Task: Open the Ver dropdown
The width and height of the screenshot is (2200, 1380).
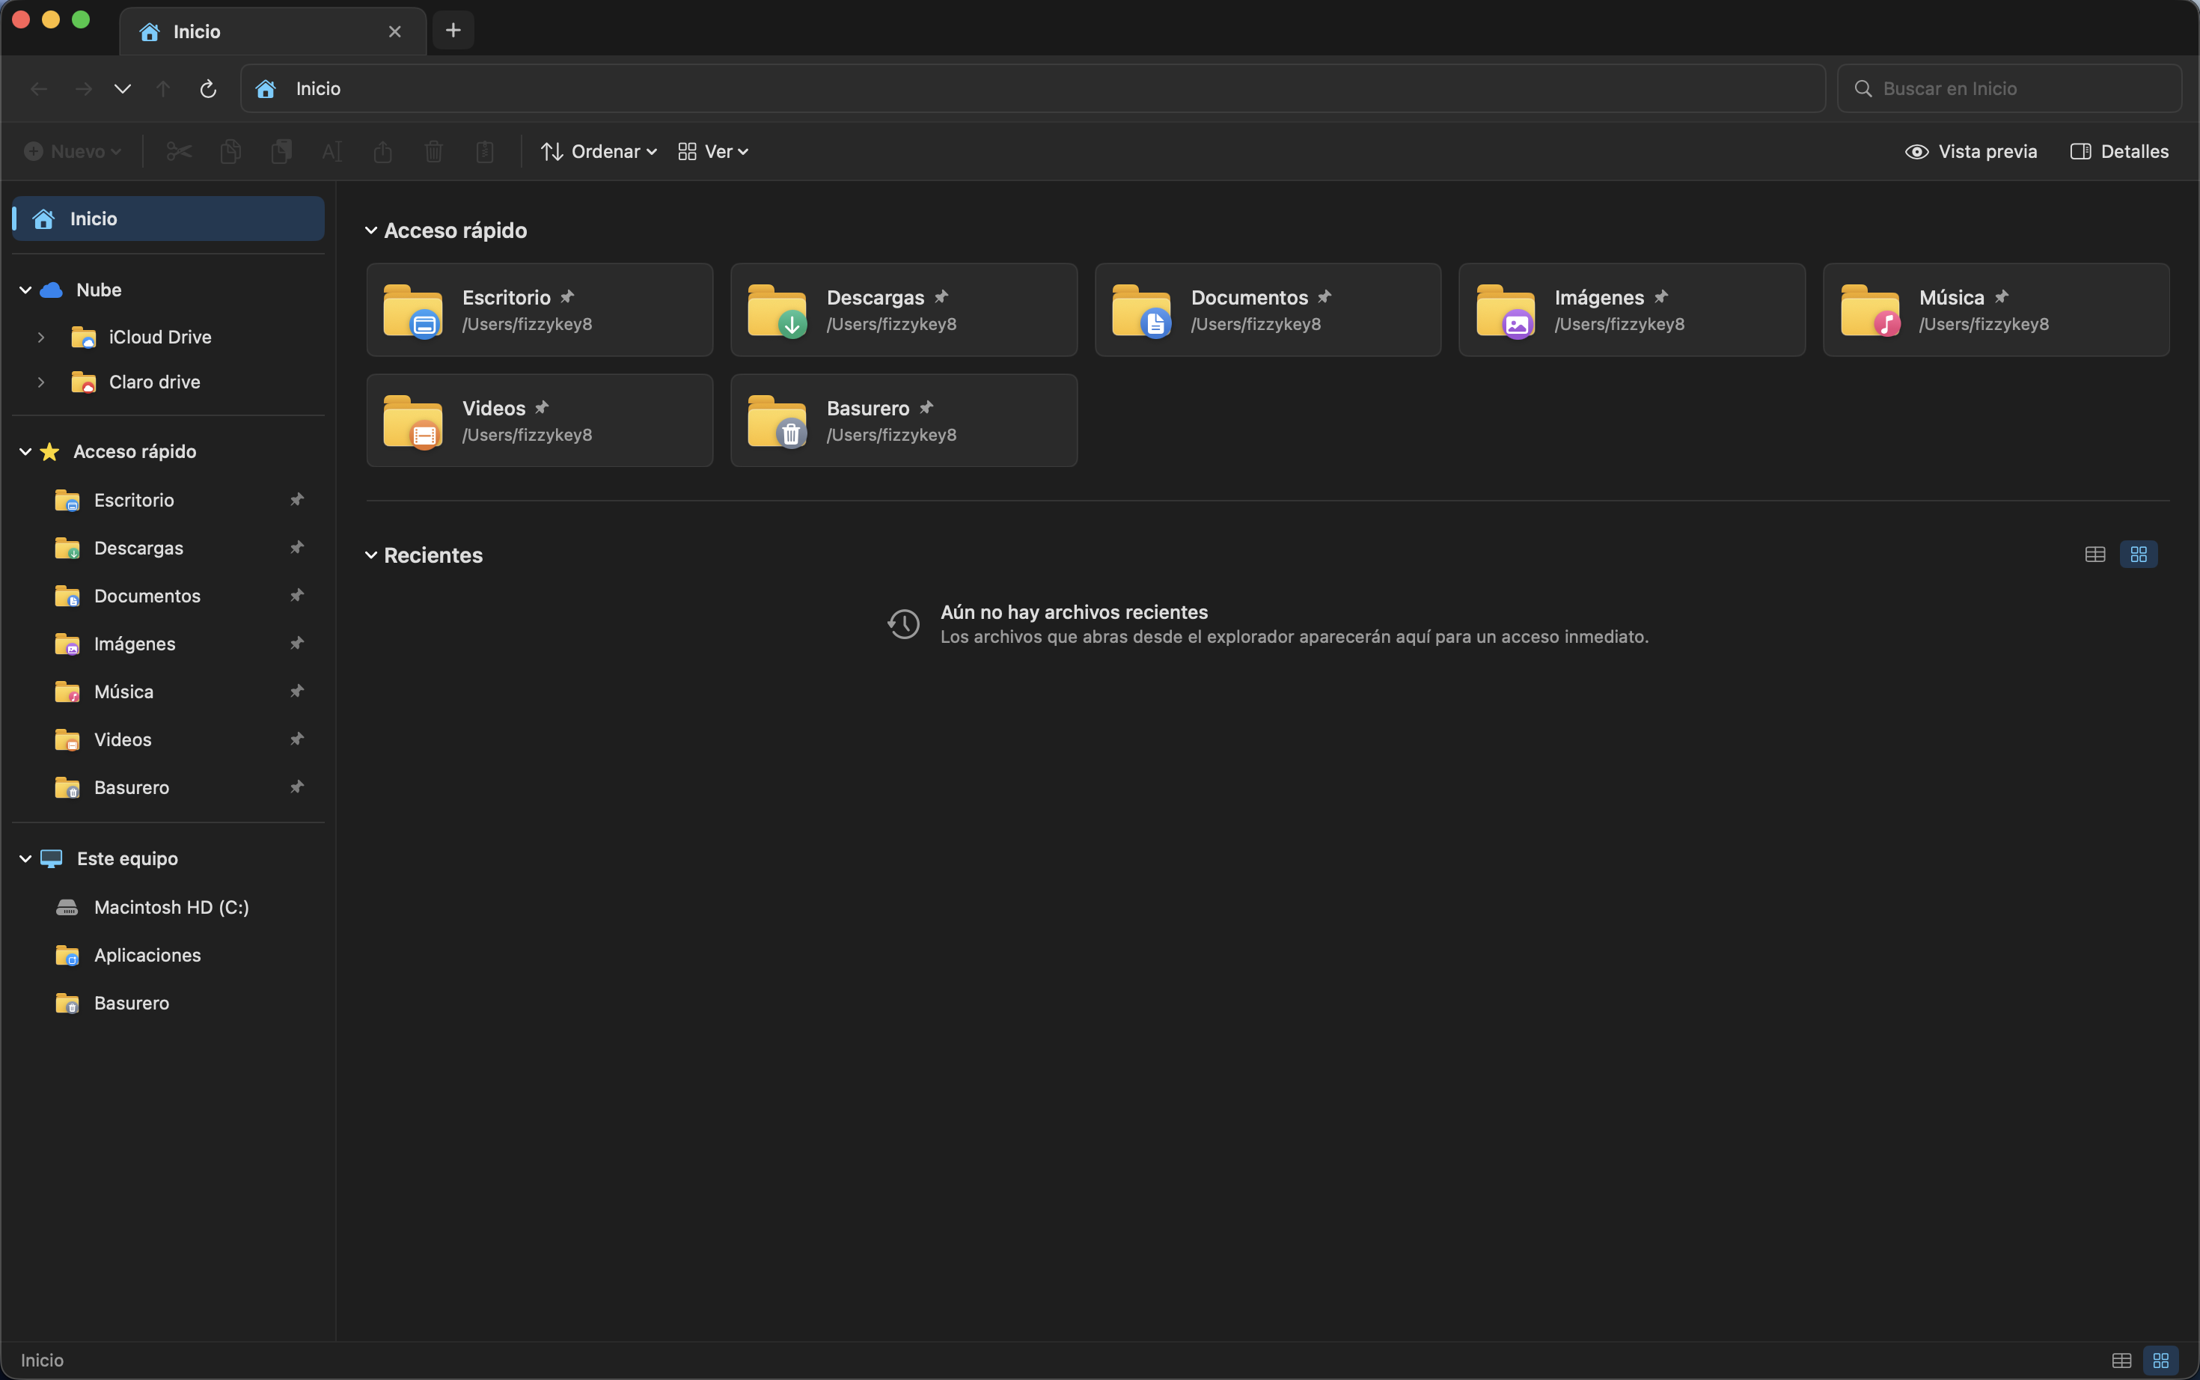Action: tap(714, 151)
